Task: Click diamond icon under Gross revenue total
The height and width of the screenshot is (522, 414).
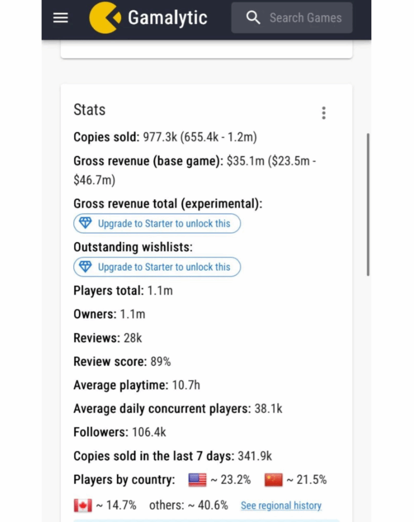Action: click(86, 223)
